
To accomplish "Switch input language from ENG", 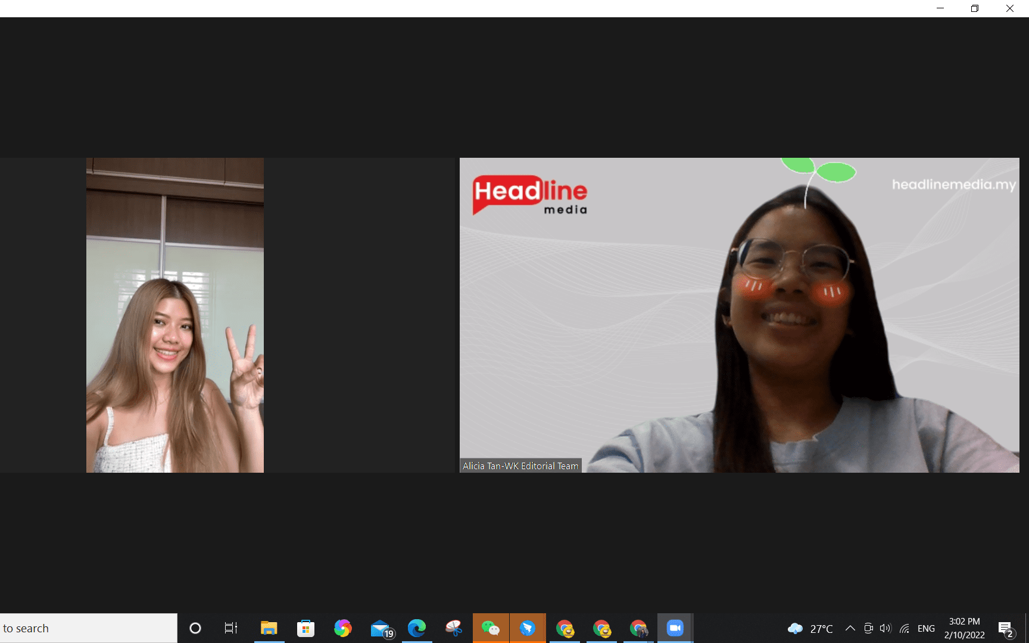I will coord(926,628).
